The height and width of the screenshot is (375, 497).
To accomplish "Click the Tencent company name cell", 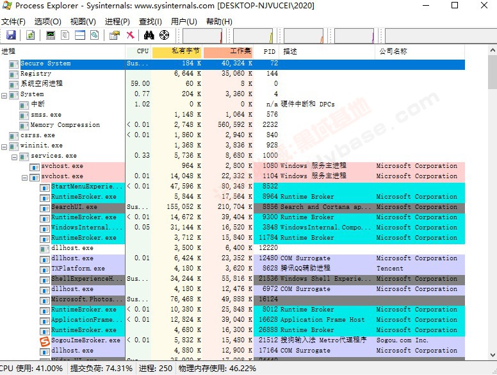I will click(x=389, y=269).
